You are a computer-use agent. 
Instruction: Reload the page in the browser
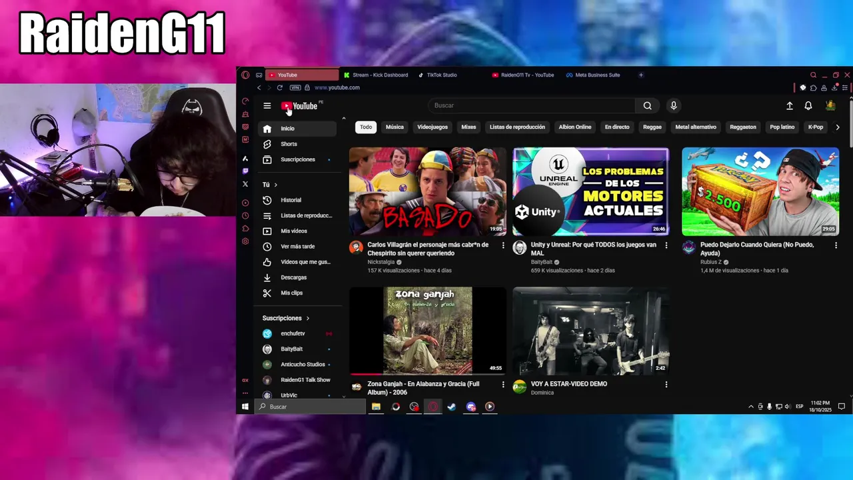point(280,87)
